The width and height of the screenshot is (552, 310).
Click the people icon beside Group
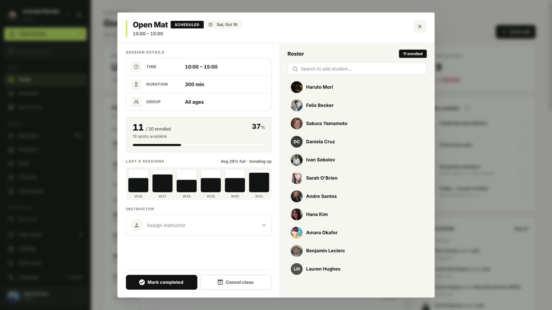click(136, 102)
